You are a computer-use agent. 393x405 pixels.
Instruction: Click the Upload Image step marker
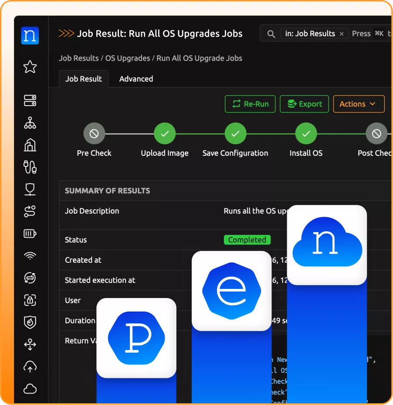(x=165, y=134)
